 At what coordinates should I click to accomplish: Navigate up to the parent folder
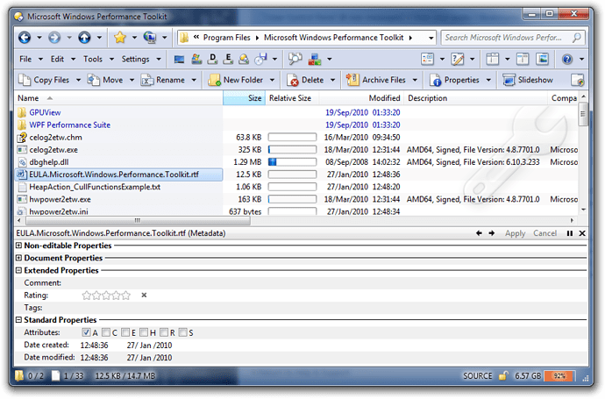[84, 38]
